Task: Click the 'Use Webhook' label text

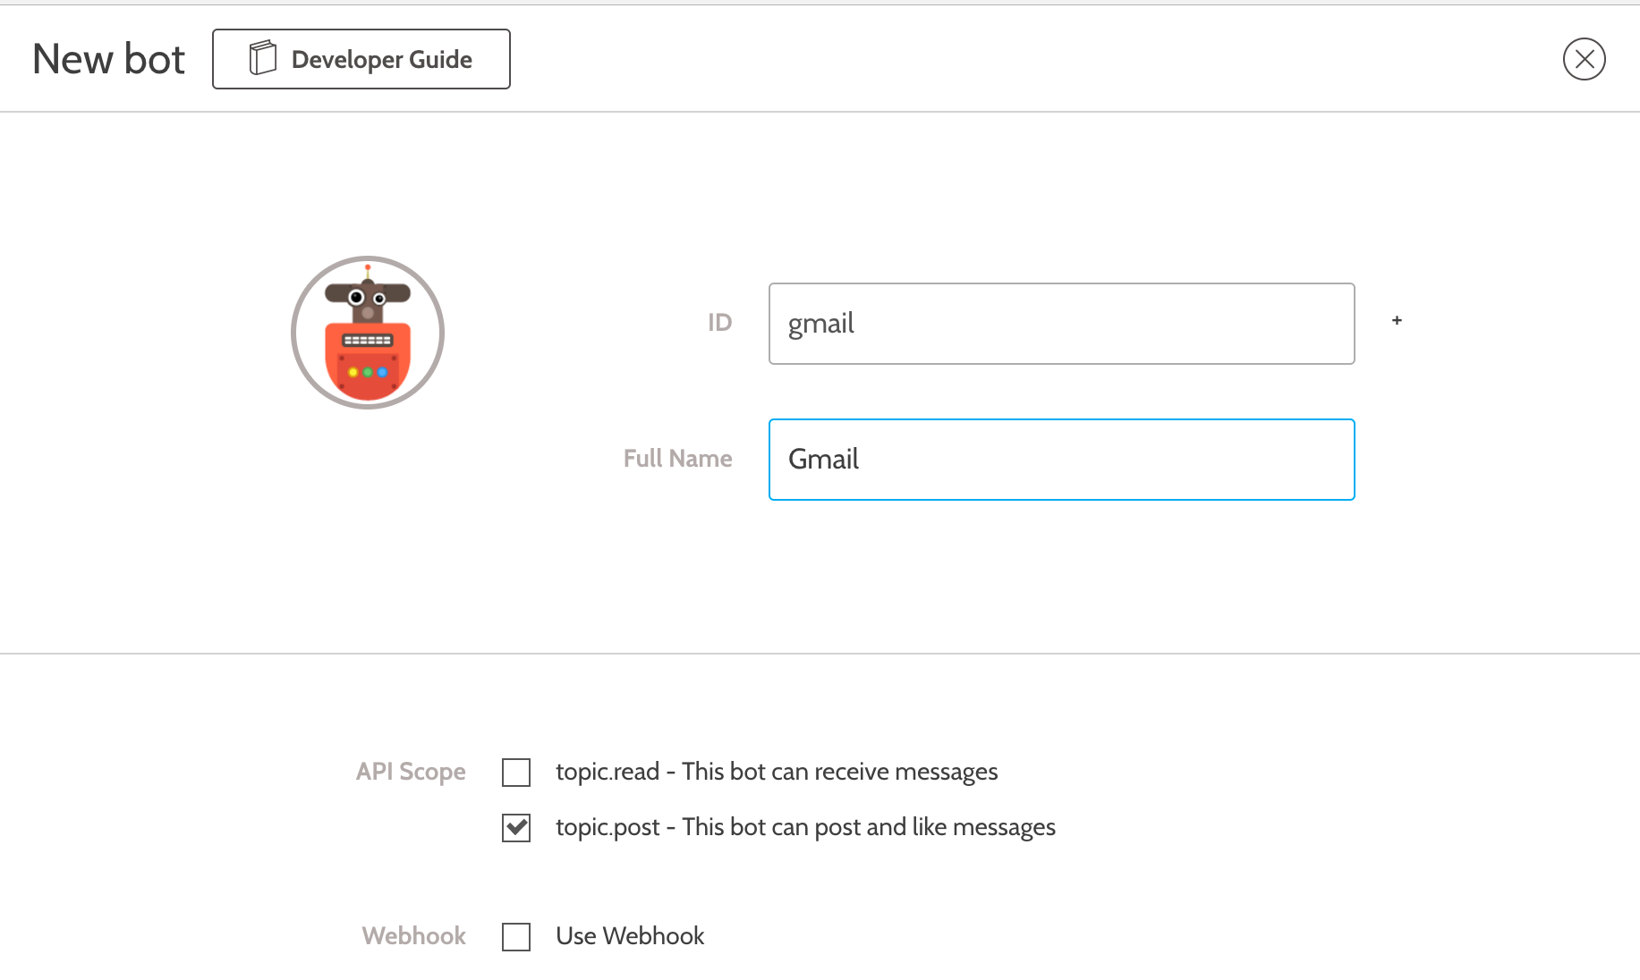Action: click(x=630, y=936)
